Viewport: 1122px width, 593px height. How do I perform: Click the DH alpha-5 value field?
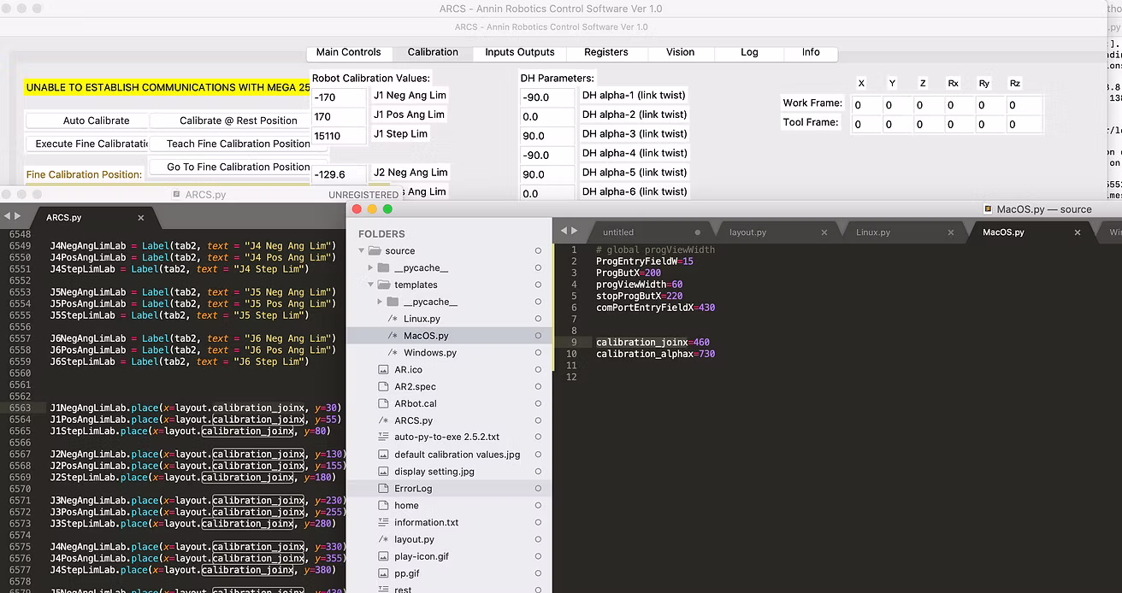tap(547, 174)
